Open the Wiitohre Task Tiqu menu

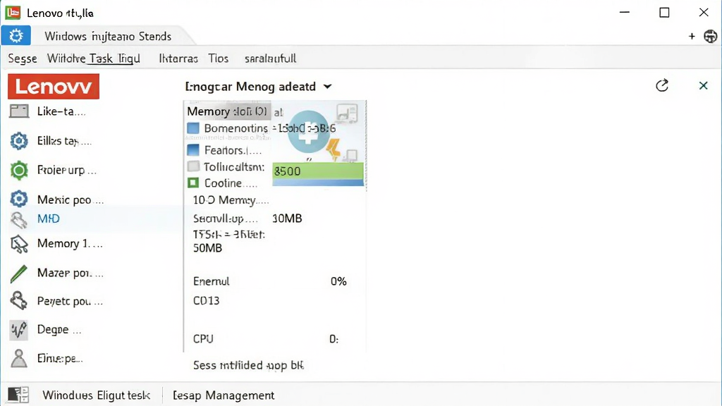(94, 59)
